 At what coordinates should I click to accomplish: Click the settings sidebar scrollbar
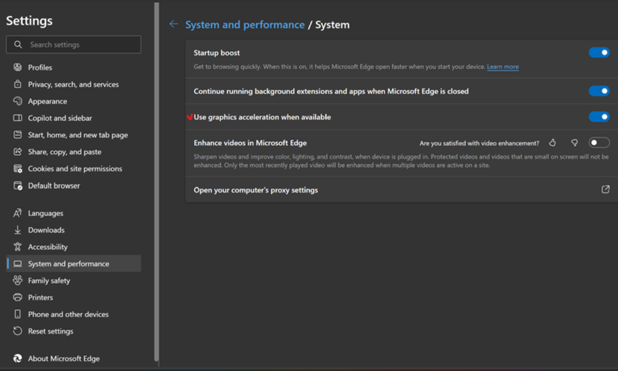[156, 182]
